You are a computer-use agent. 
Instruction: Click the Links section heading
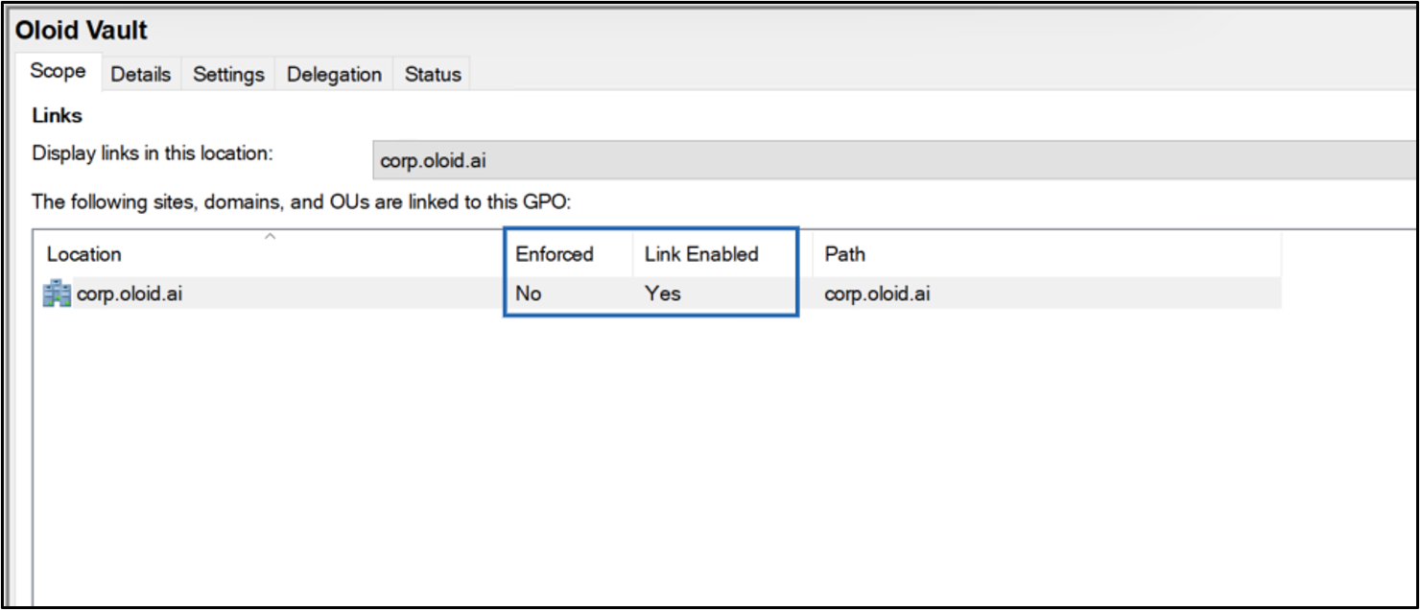tap(58, 115)
